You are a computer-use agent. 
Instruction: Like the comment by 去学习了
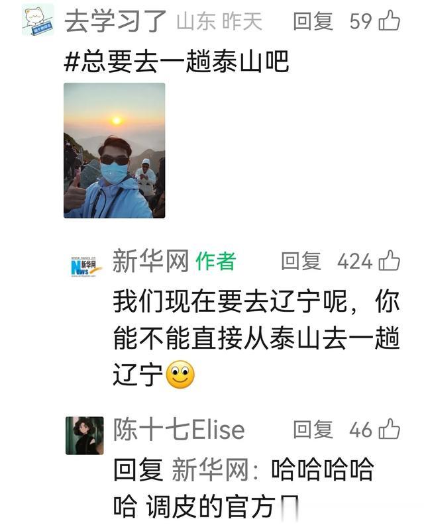point(390,21)
